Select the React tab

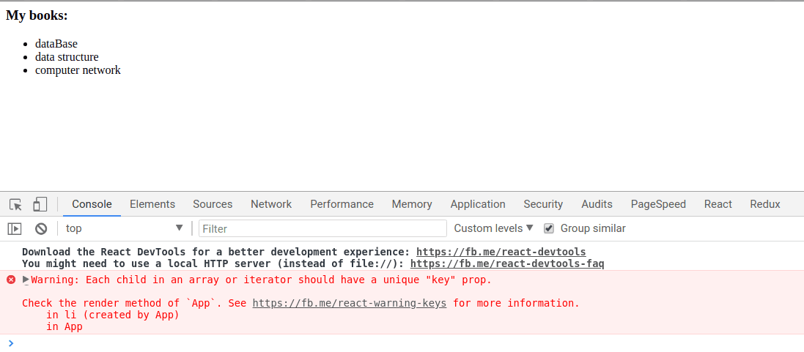point(718,204)
